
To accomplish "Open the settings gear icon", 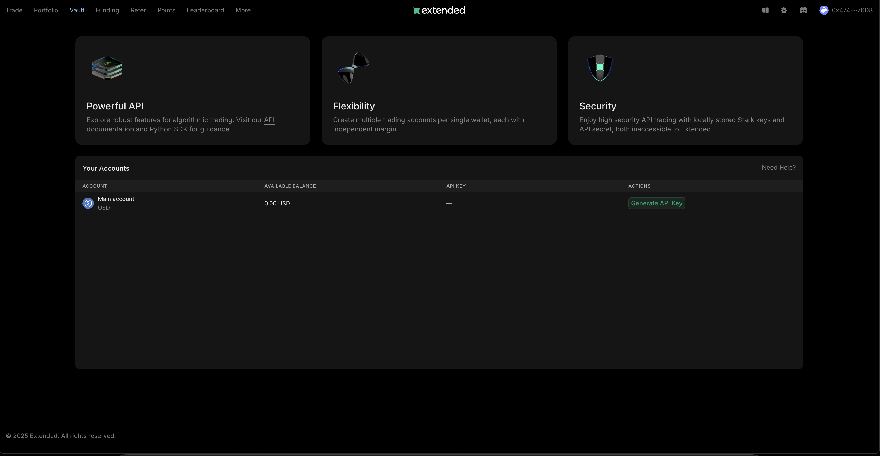I will [784, 10].
